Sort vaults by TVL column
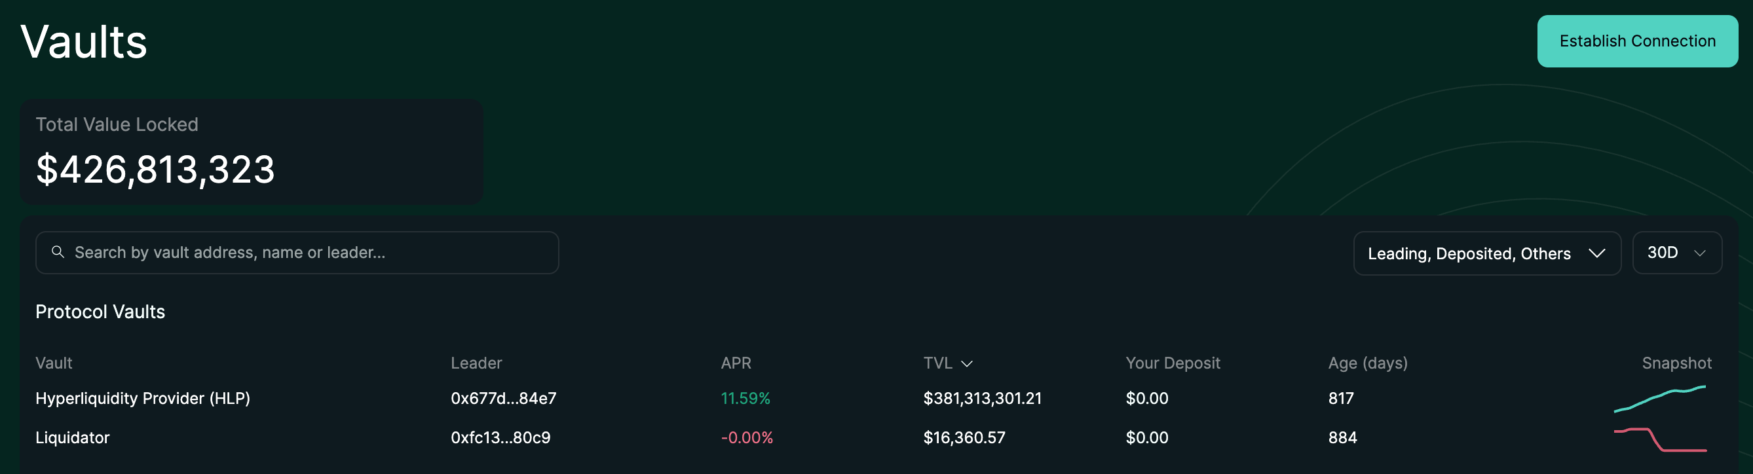 [x=937, y=363]
